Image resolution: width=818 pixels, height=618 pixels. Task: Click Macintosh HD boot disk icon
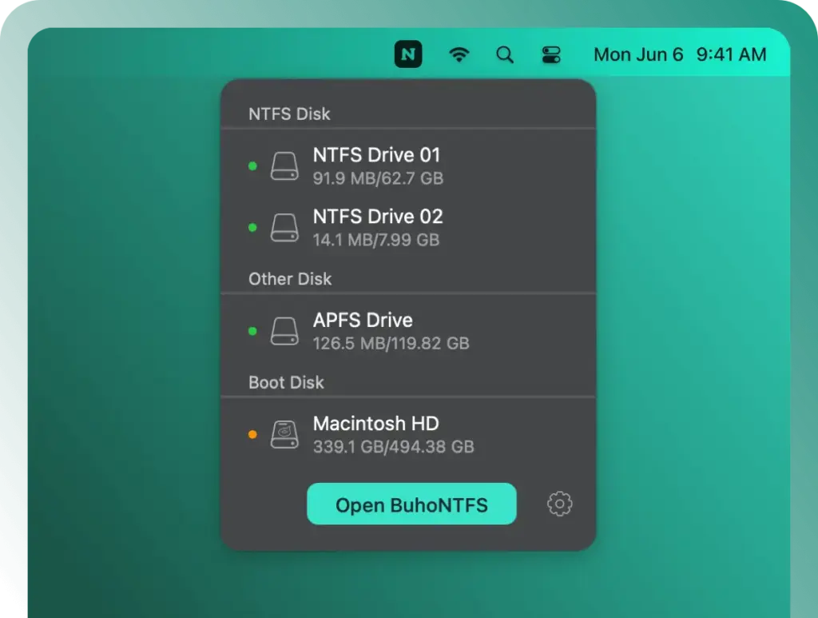tap(284, 434)
